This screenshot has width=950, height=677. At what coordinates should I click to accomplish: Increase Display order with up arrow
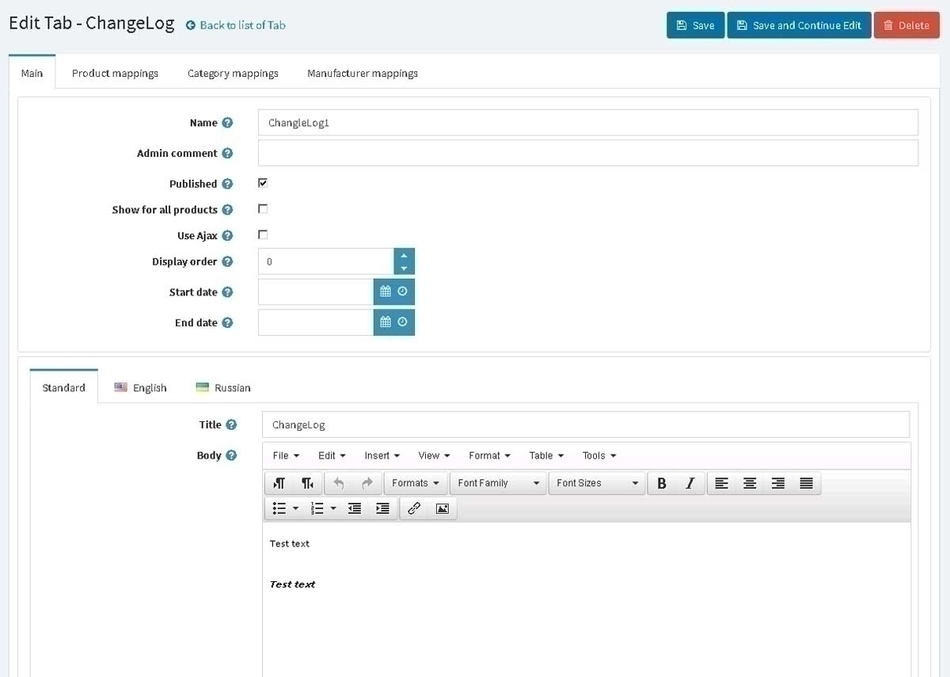[x=404, y=255]
